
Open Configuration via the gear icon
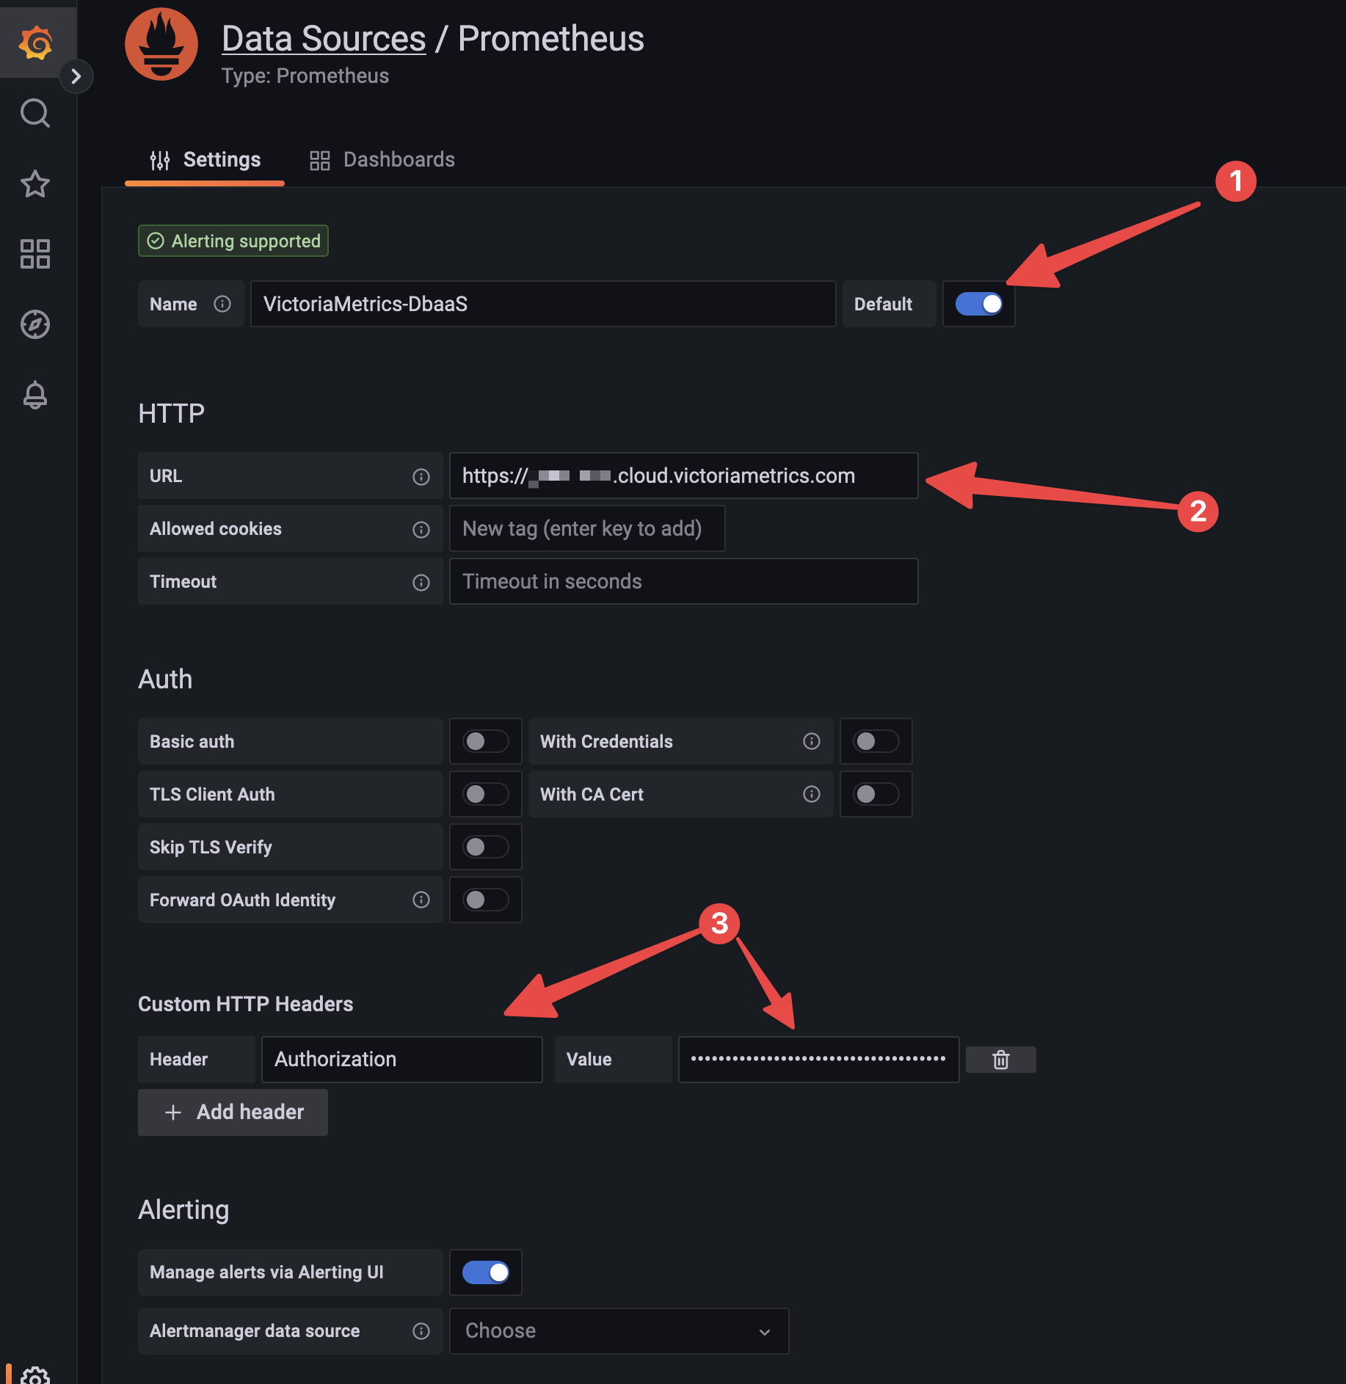35,1375
